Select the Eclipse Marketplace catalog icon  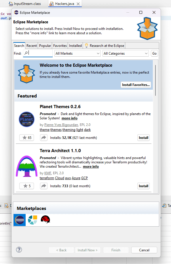[x=20, y=220]
